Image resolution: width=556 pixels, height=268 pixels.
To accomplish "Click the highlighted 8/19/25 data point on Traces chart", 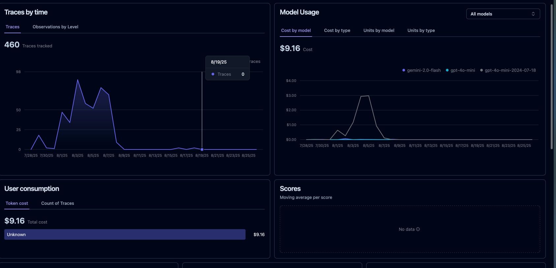I will (202, 149).
